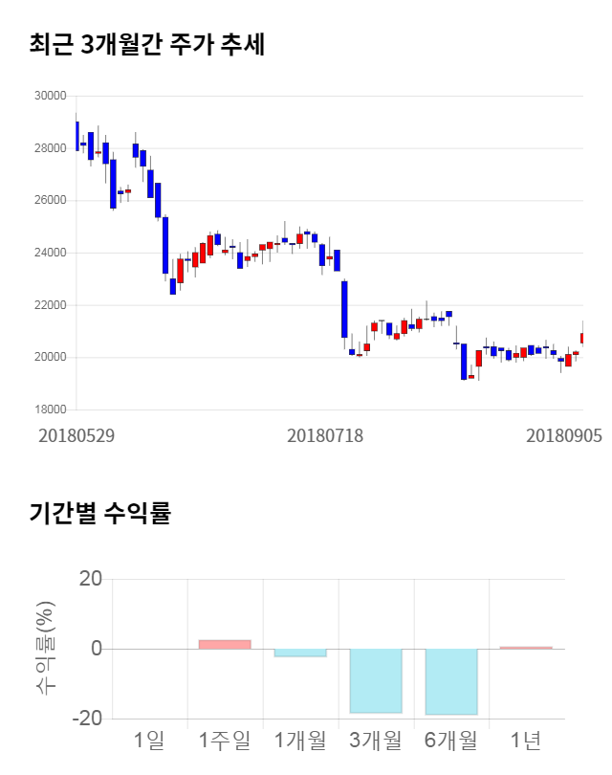This screenshot has width=612, height=775.
Task: Click the 20180529 date label
Action: (x=76, y=435)
